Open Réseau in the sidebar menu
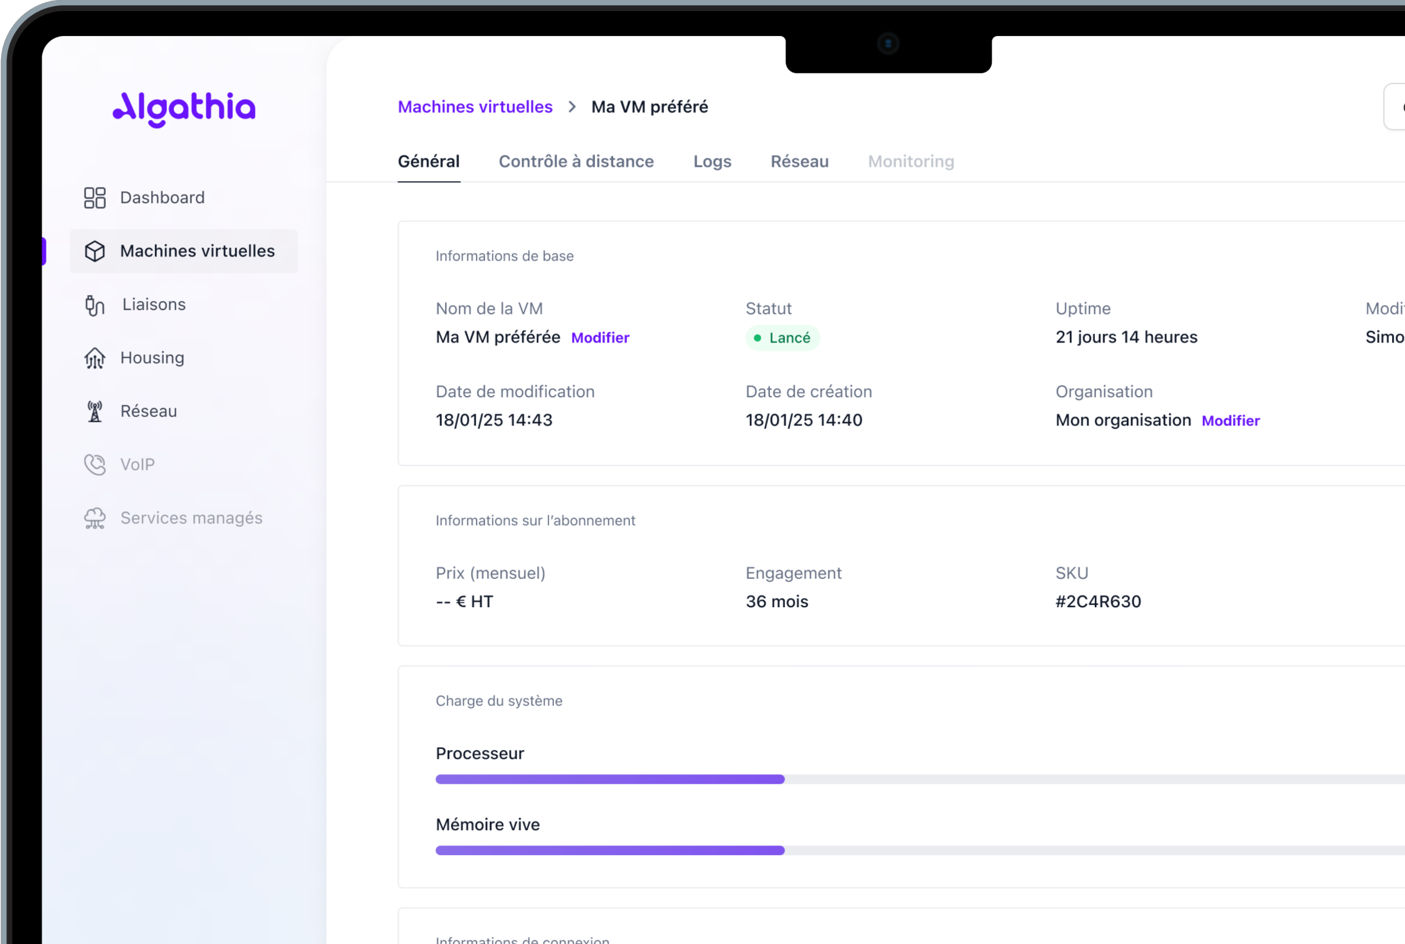Image resolution: width=1405 pixels, height=944 pixels. (x=184, y=411)
